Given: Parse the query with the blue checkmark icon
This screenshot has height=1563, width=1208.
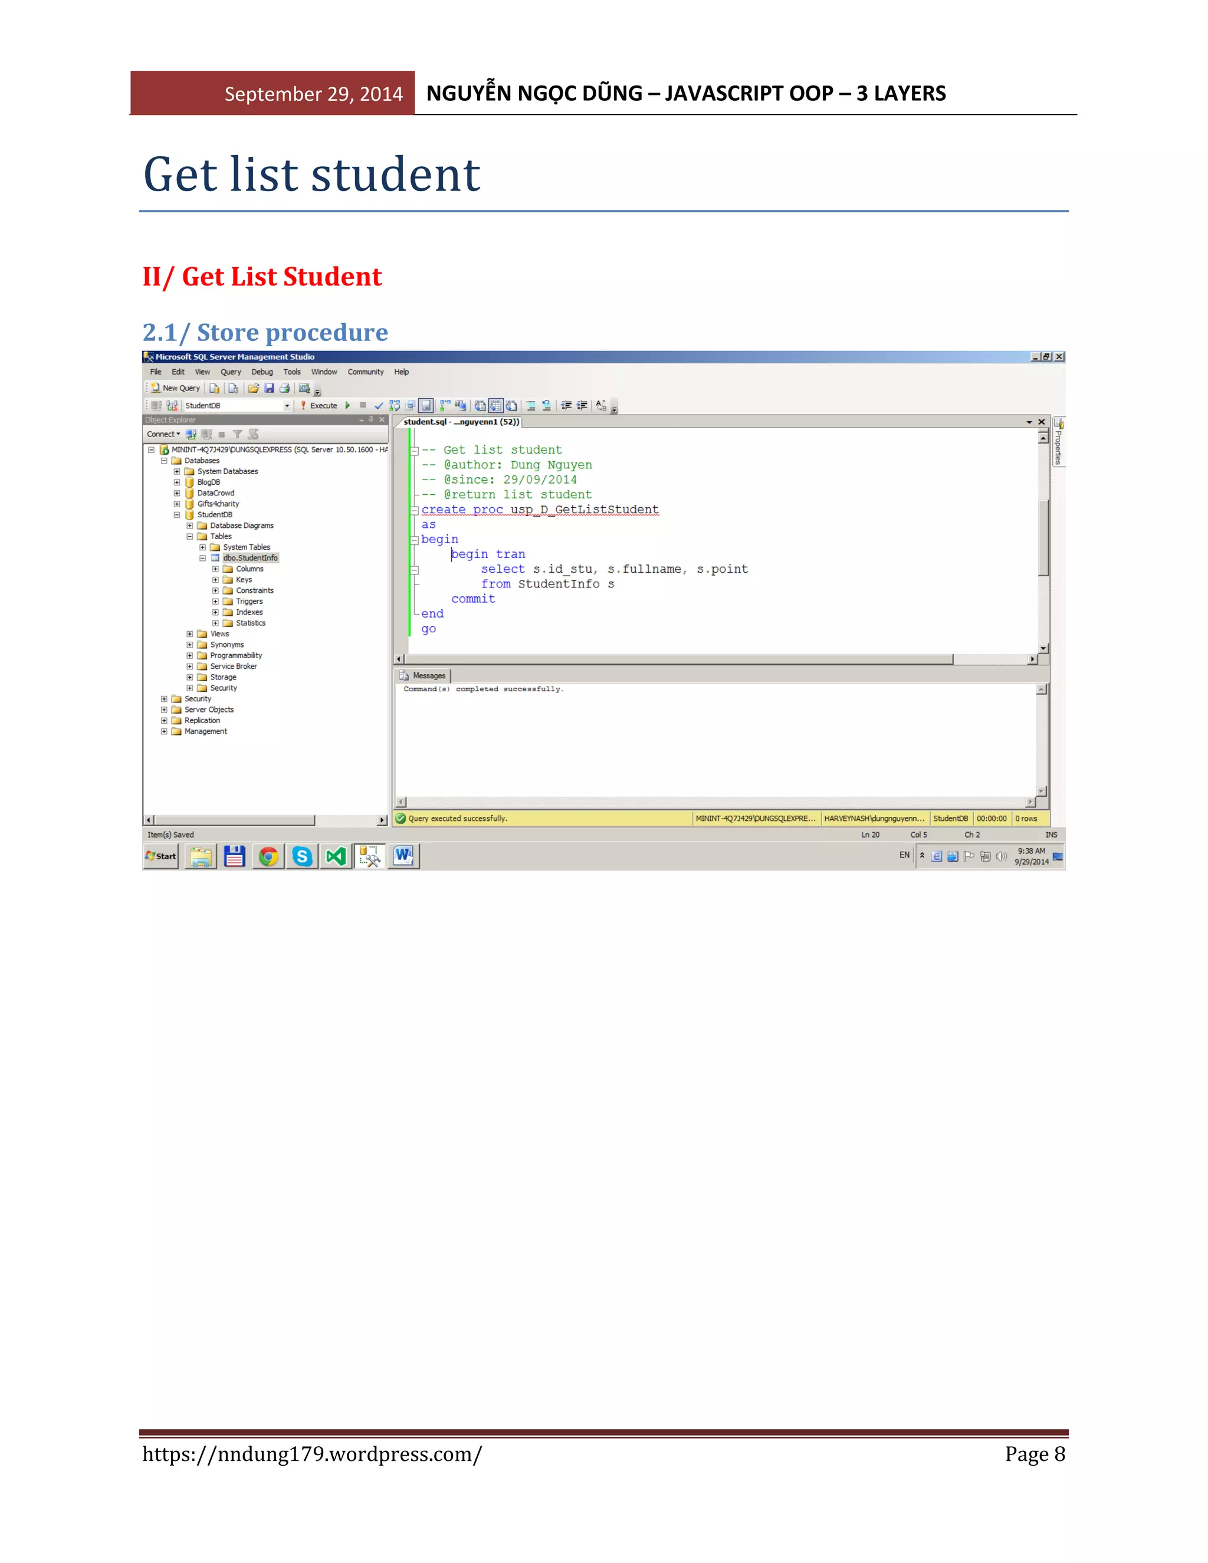Looking at the screenshot, I should [x=379, y=406].
